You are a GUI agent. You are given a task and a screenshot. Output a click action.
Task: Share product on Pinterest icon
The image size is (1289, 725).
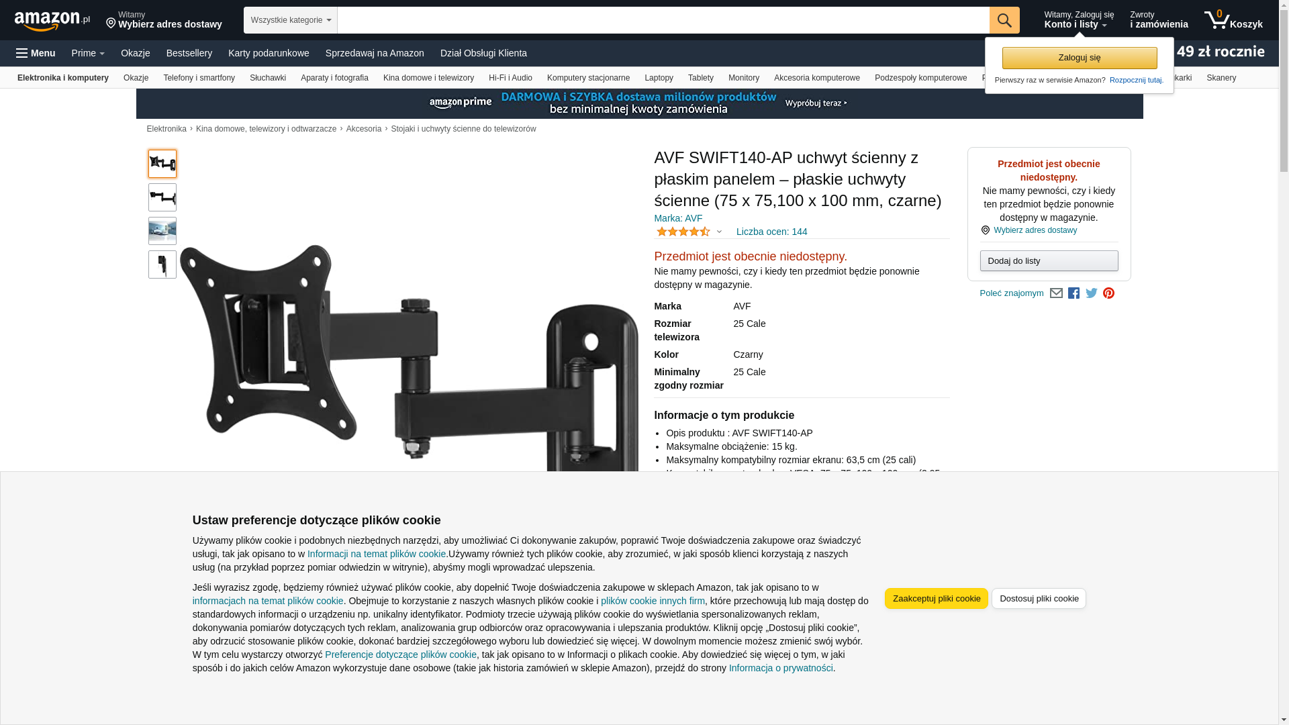pyautogui.click(x=1109, y=293)
